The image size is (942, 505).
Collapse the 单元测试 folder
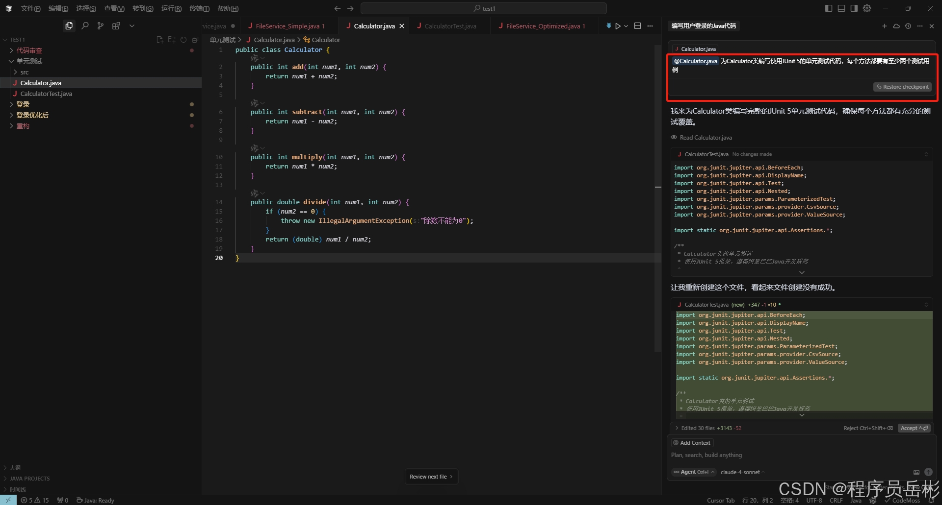pyautogui.click(x=29, y=61)
